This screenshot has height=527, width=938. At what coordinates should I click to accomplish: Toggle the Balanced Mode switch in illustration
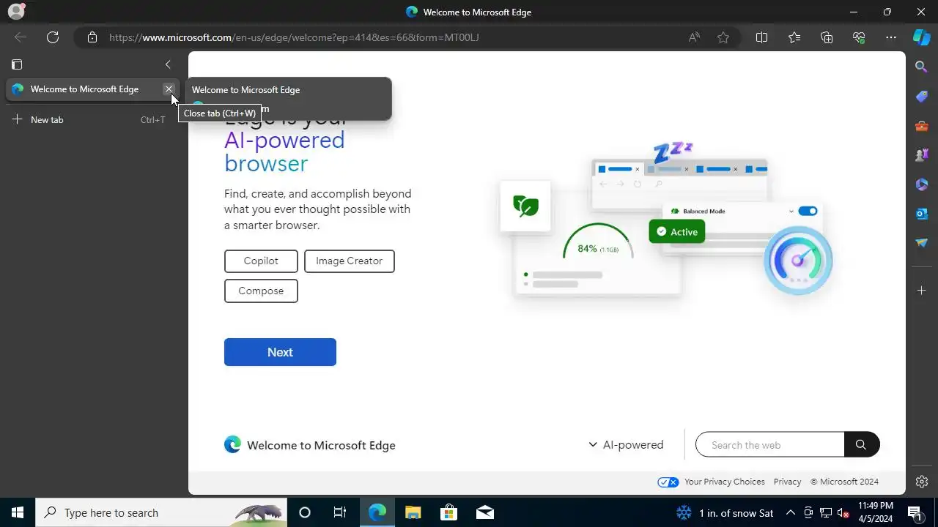(808, 211)
